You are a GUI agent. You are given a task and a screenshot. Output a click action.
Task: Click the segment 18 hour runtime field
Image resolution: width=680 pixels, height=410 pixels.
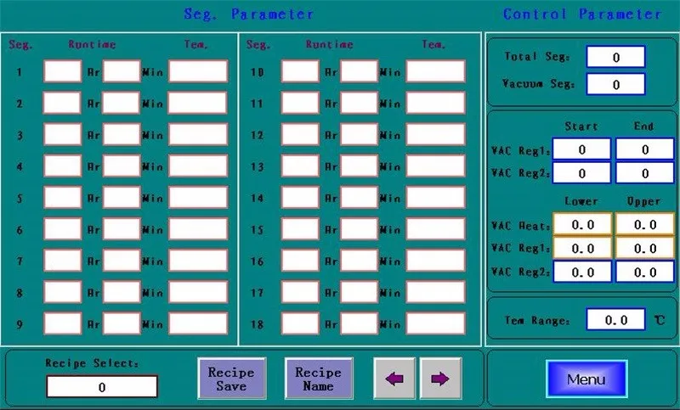tap(300, 323)
